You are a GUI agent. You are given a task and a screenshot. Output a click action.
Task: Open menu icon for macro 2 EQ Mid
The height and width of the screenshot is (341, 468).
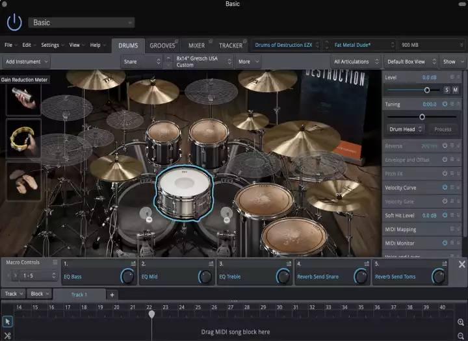pyautogui.click(x=211, y=264)
